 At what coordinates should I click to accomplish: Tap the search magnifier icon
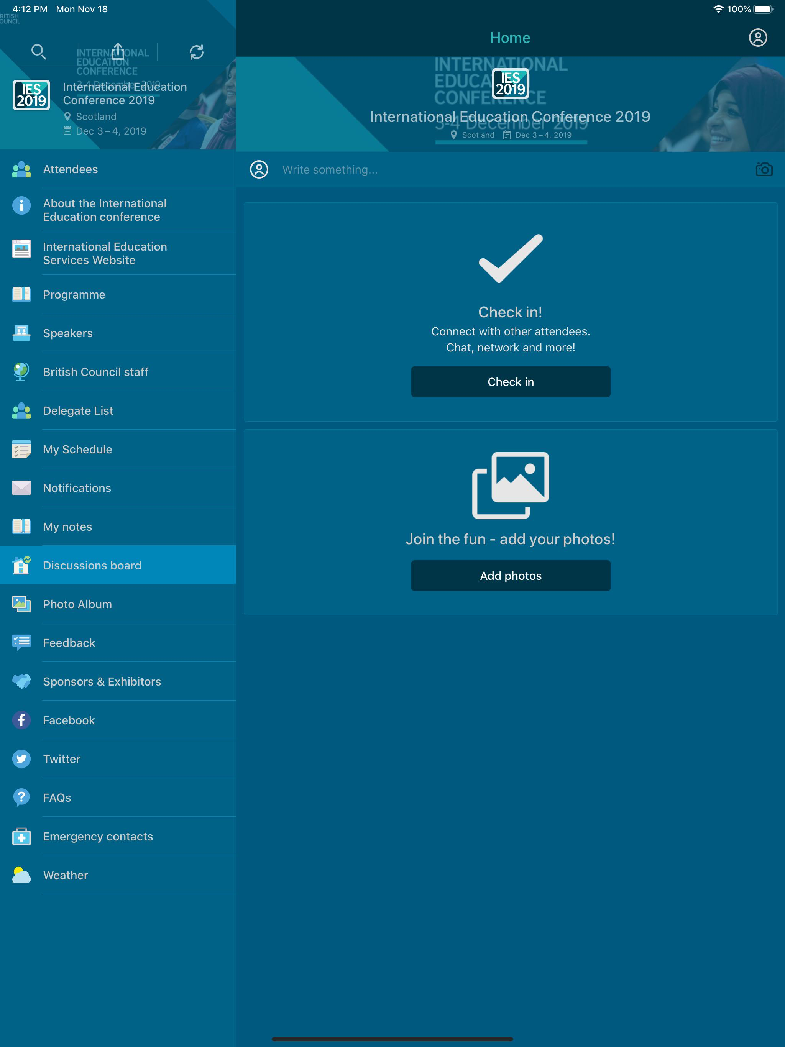tap(38, 52)
